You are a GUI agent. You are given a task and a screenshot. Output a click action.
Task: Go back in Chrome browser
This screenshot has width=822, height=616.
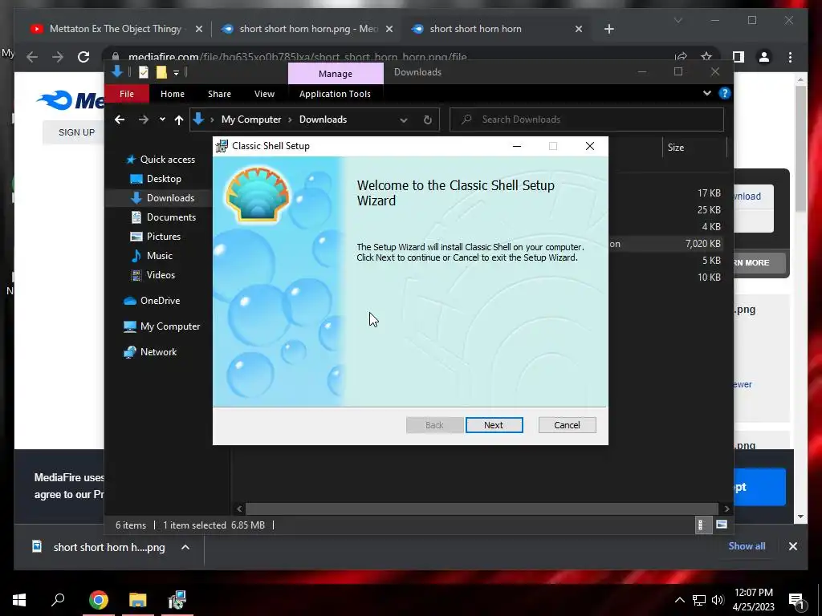(32, 57)
